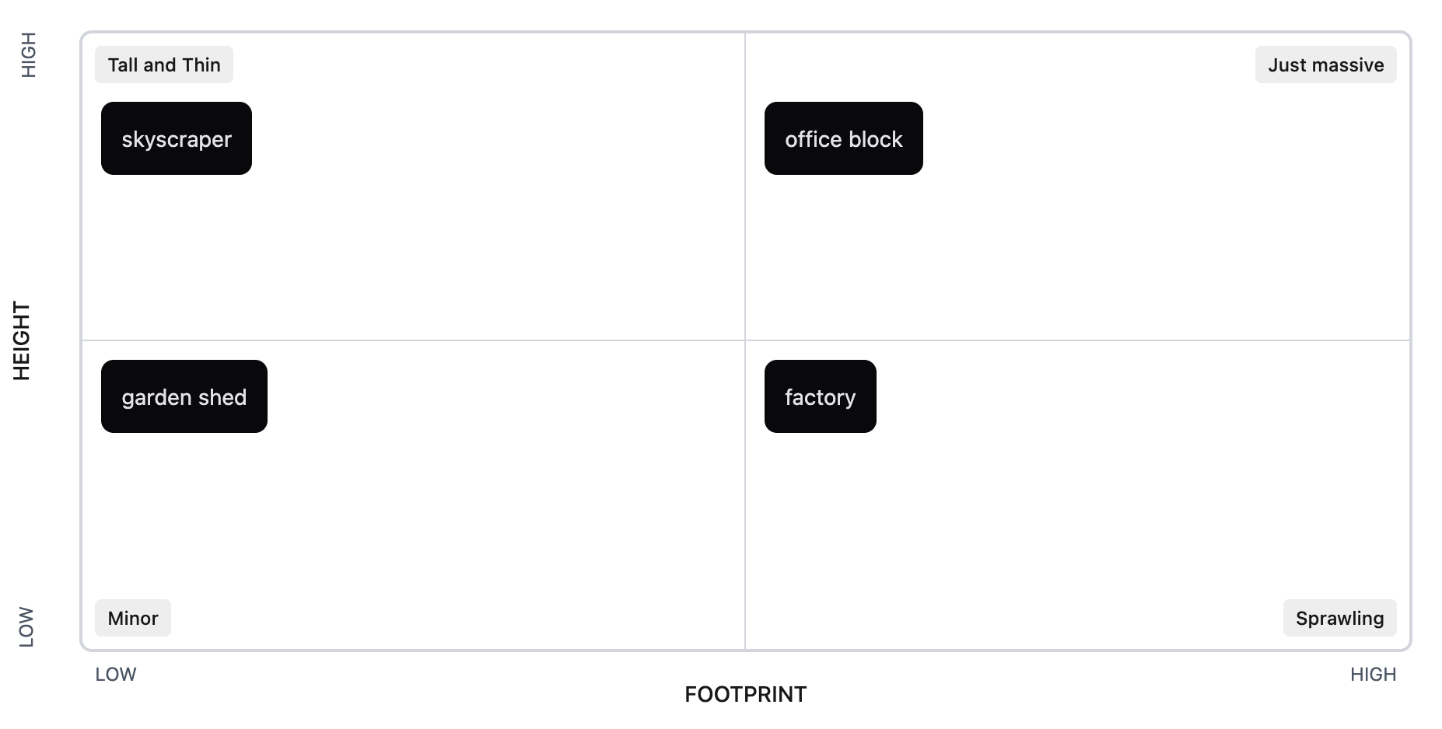Click HIGH on the height axis

pos(28,55)
